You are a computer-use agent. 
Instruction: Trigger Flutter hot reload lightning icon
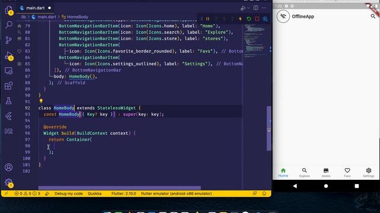pyautogui.click(x=240, y=19)
